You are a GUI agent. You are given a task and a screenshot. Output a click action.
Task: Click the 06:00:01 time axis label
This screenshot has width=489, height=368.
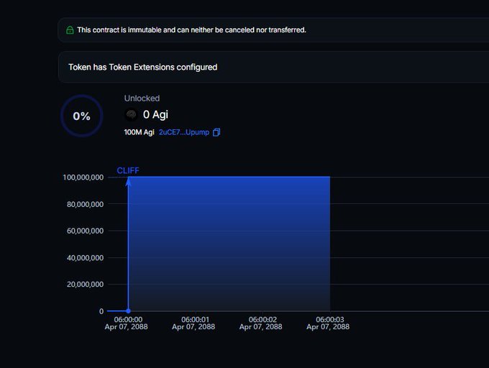click(x=193, y=323)
